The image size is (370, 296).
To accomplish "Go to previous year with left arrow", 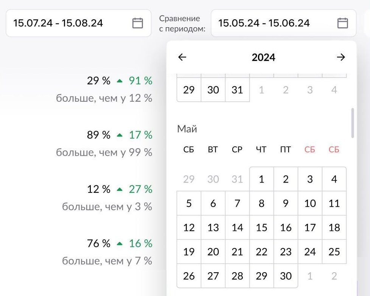I will click(x=182, y=57).
